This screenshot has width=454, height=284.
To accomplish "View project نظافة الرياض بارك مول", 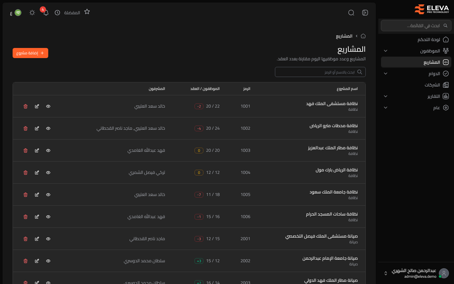I will (x=48, y=173).
